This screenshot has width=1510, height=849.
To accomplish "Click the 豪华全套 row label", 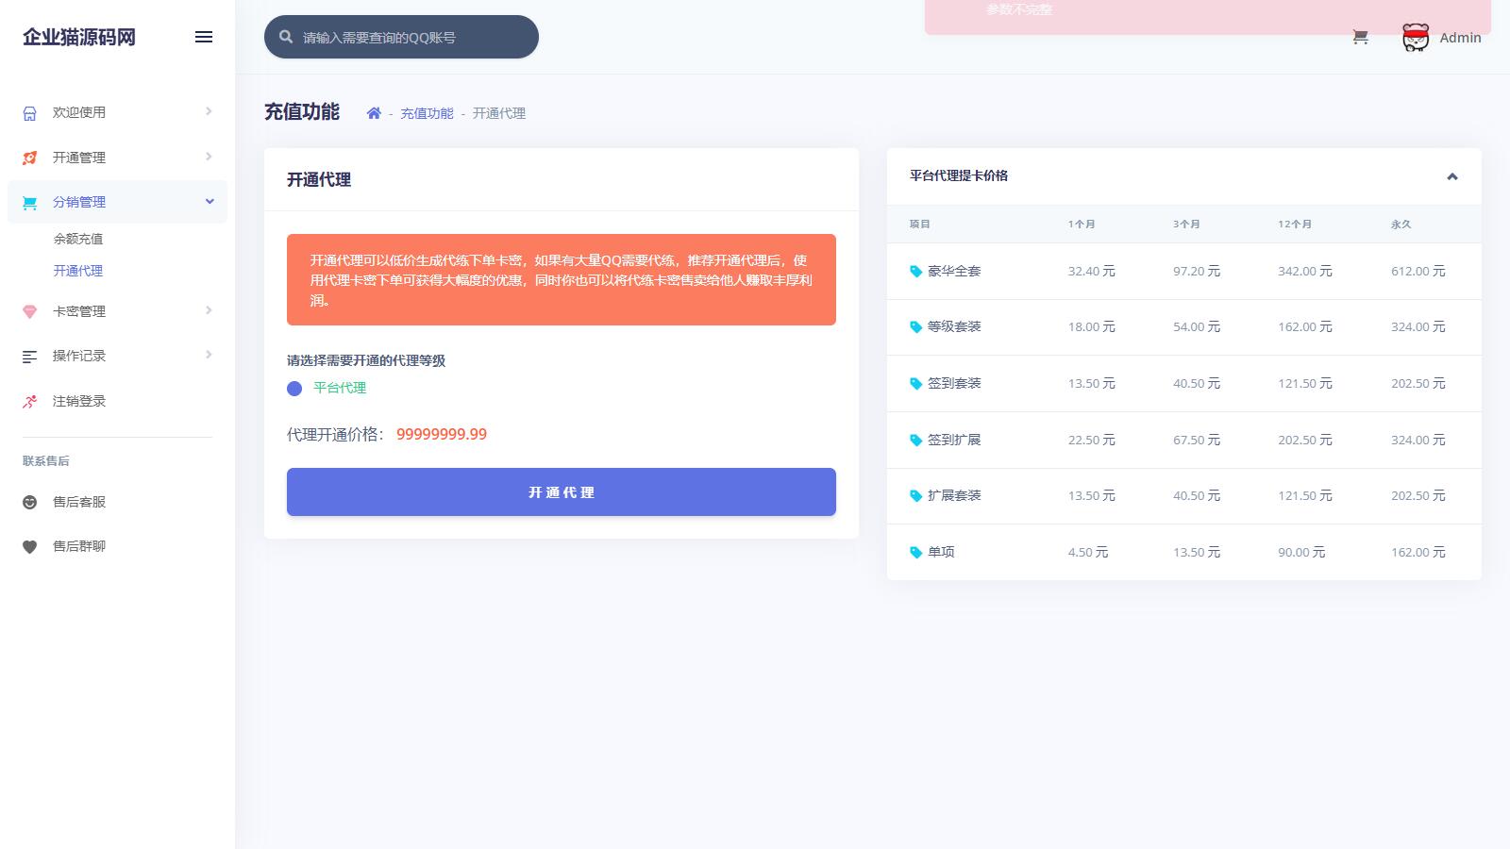I will click(x=954, y=271).
